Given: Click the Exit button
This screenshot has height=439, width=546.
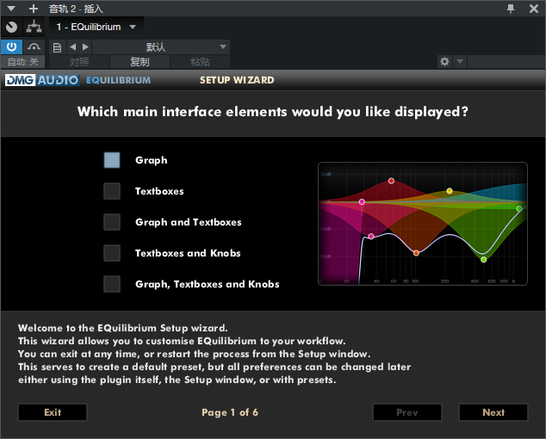Looking at the screenshot, I should pyautogui.click(x=53, y=412).
